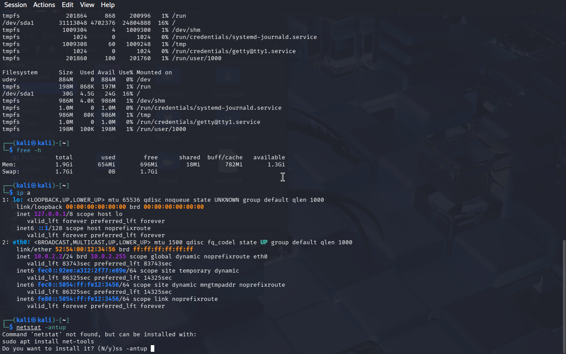The image size is (566, 354).
Task: Click the 10.0.2.255 broadcast address
Action: 108,257
